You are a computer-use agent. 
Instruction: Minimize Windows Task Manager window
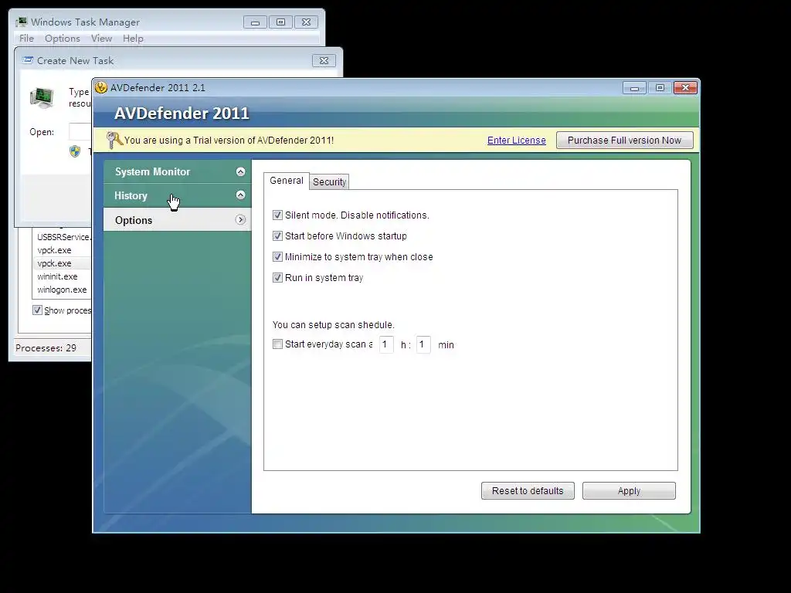255,22
